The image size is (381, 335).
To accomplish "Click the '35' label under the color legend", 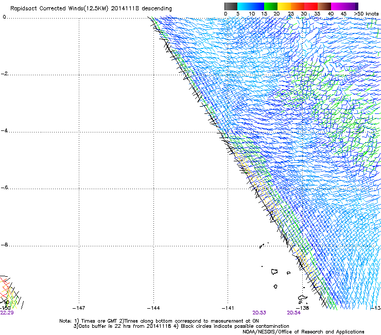I will (x=317, y=14).
